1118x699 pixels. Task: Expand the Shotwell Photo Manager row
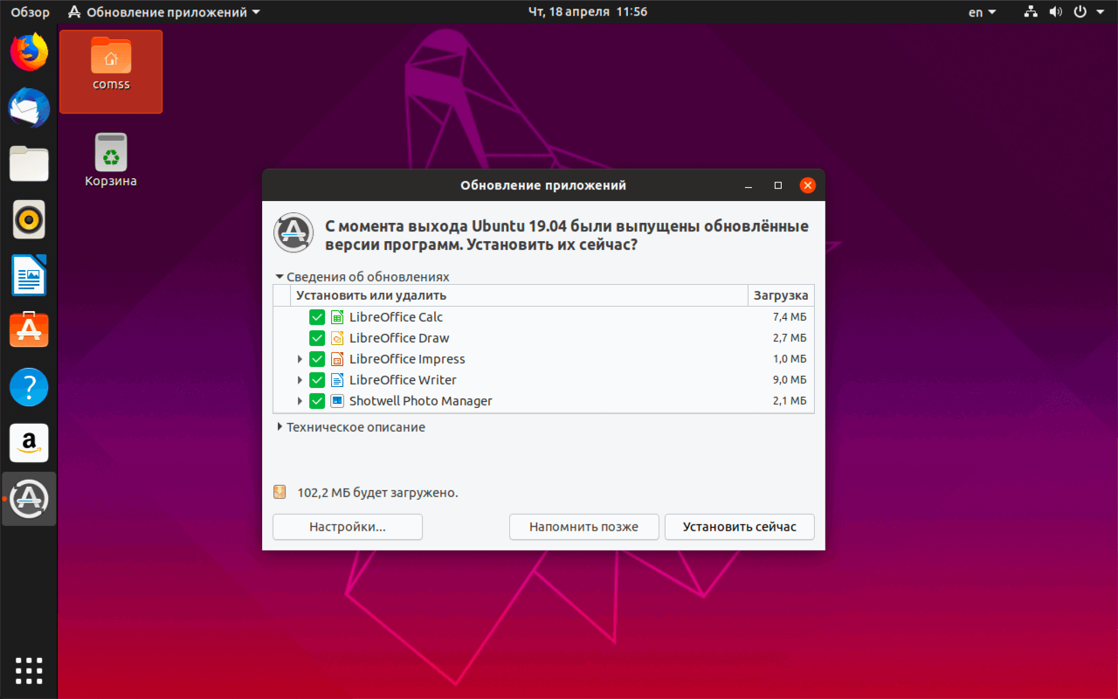tap(300, 401)
